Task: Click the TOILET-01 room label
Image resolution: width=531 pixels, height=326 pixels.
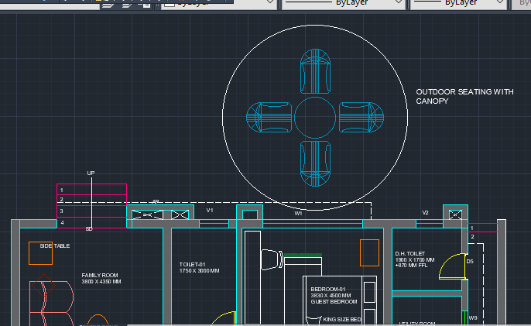Action: coord(192,264)
